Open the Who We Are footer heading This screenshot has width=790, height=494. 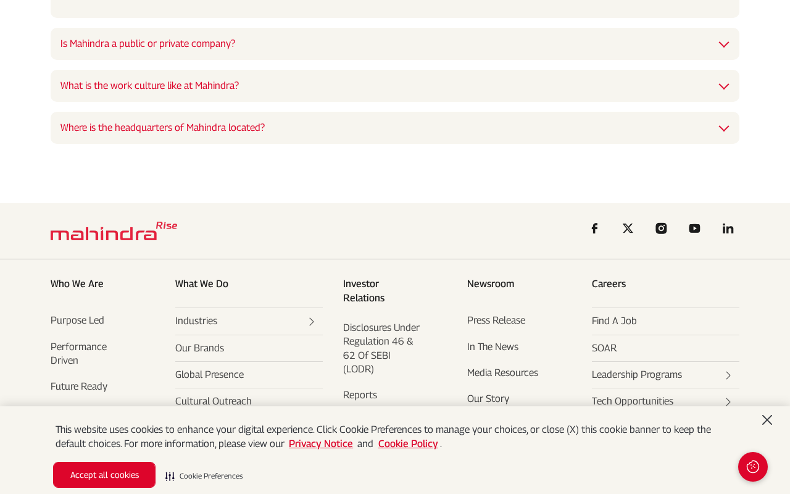point(77,284)
